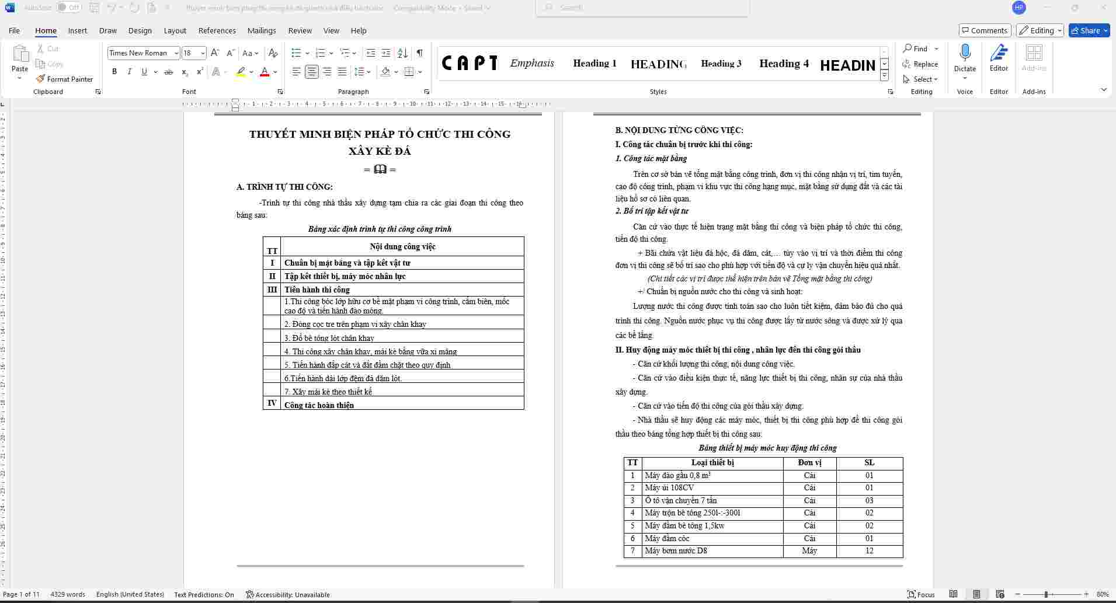Switch to the Review tab
Screen dimensions: 1116x603
click(x=300, y=30)
